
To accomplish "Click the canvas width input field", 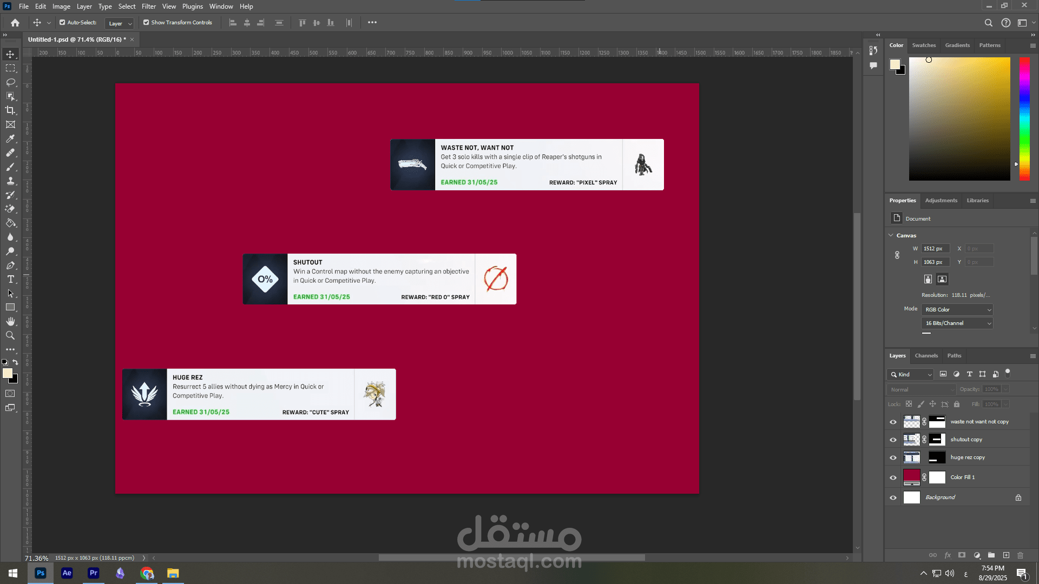I will click(x=935, y=249).
